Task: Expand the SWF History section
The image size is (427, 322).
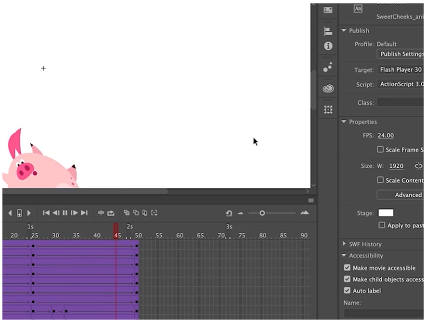Action: (344, 244)
